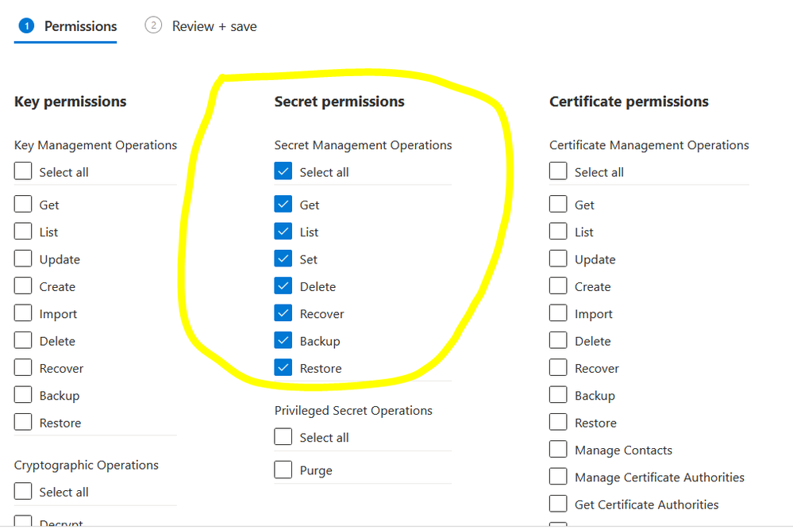The image size is (793, 529).
Task: Uncheck the Restore secret permission
Action: (283, 368)
